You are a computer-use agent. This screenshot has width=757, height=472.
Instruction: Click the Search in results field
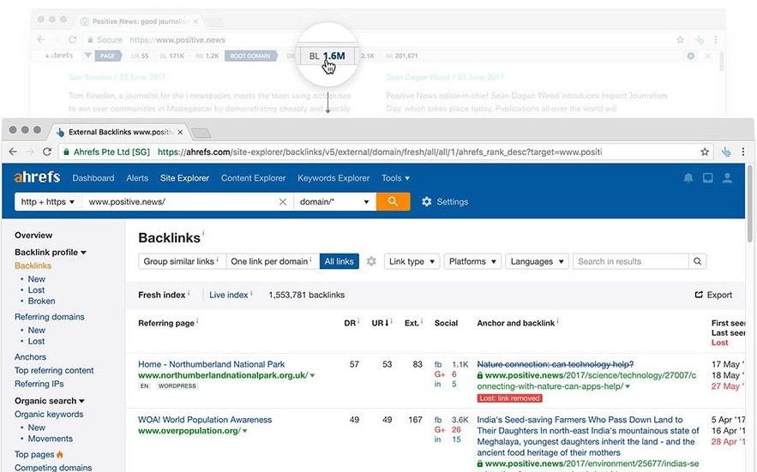coord(630,261)
